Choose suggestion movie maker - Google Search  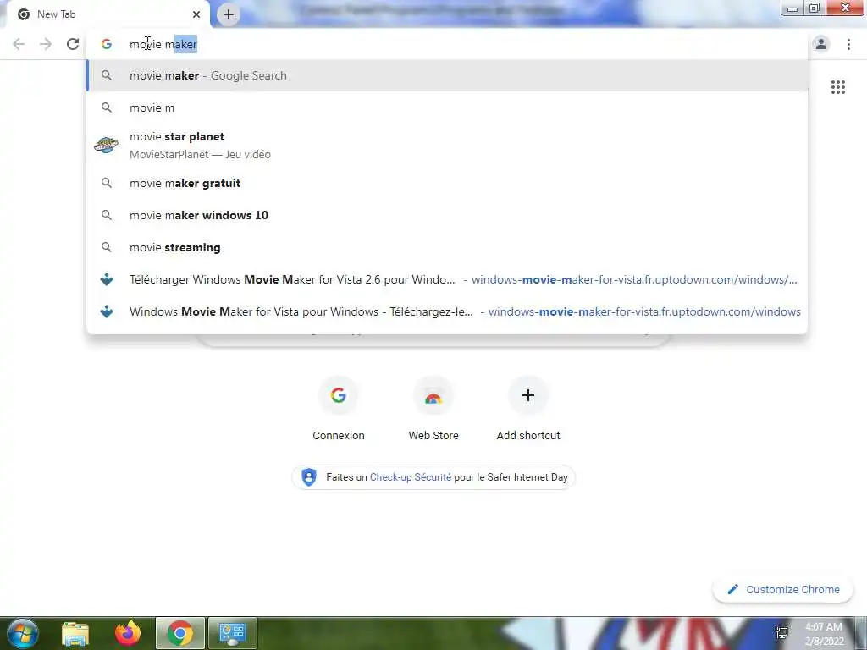tap(447, 75)
